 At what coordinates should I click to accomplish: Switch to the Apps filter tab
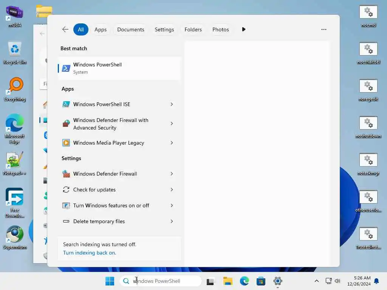[x=101, y=29]
